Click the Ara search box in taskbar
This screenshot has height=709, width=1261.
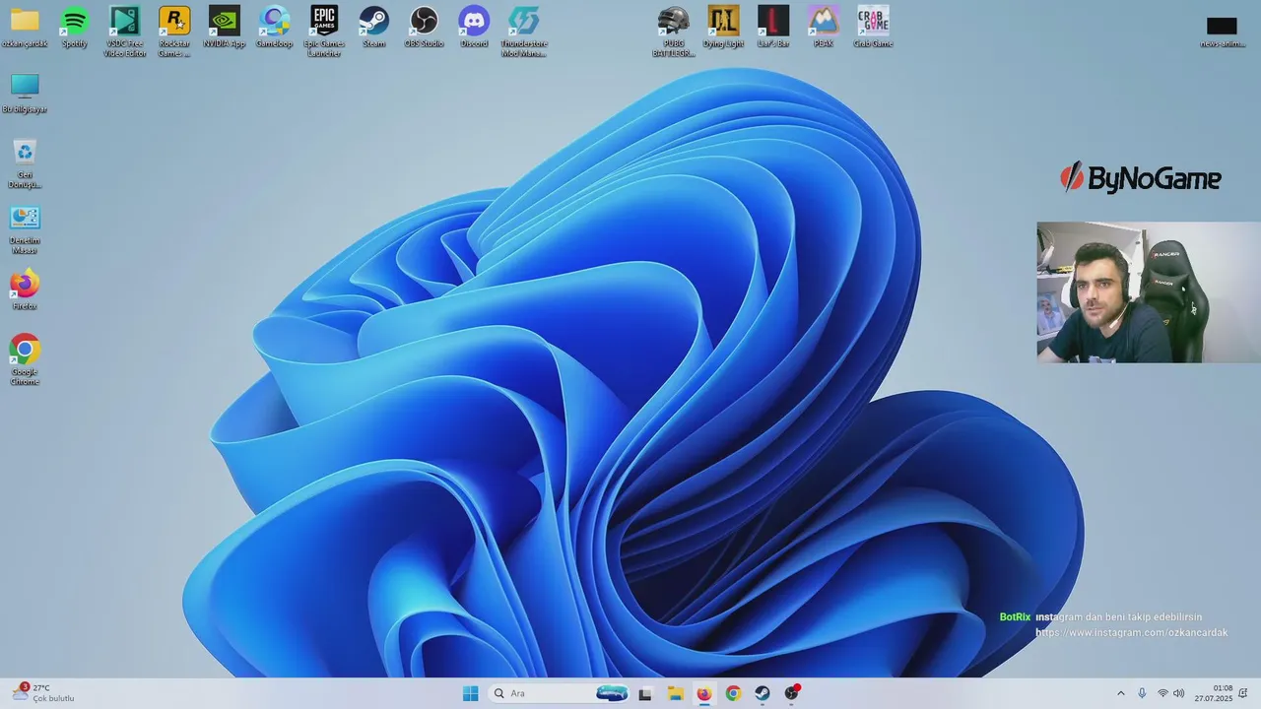[x=560, y=693]
